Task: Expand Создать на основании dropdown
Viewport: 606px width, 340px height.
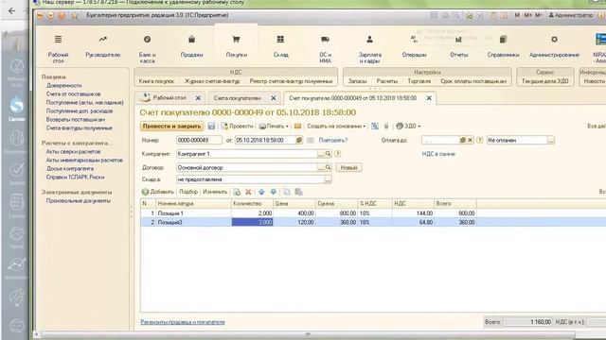Action: tap(336, 126)
